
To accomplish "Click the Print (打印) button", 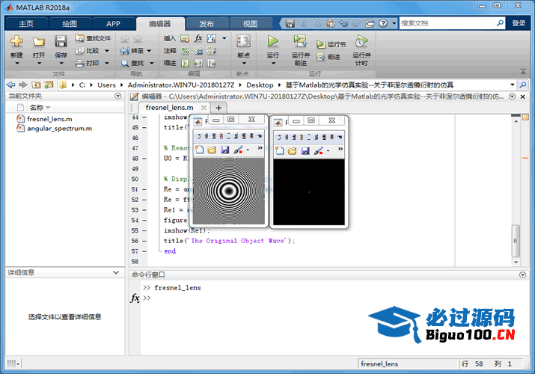I will [x=88, y=63].
